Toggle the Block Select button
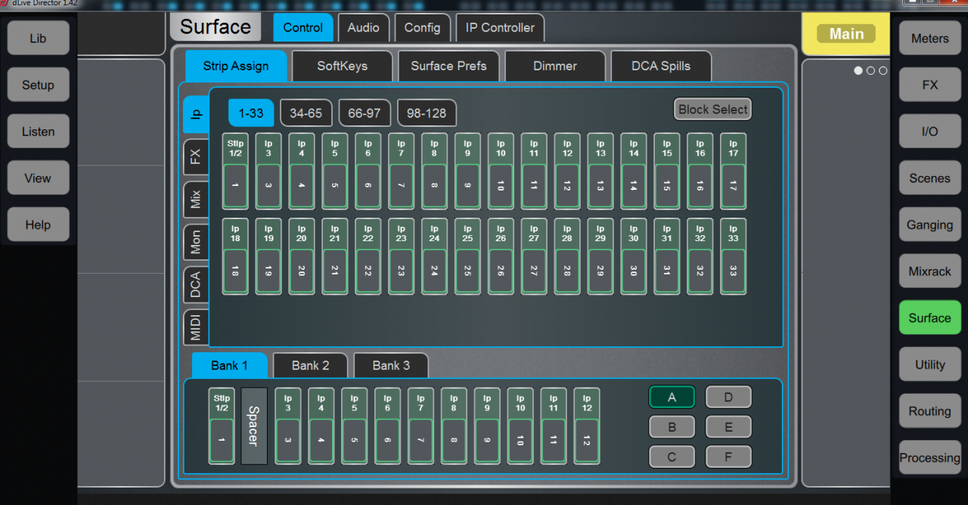Screen dimensions: 968x505 pyautogui.click(x=712, y=110)
